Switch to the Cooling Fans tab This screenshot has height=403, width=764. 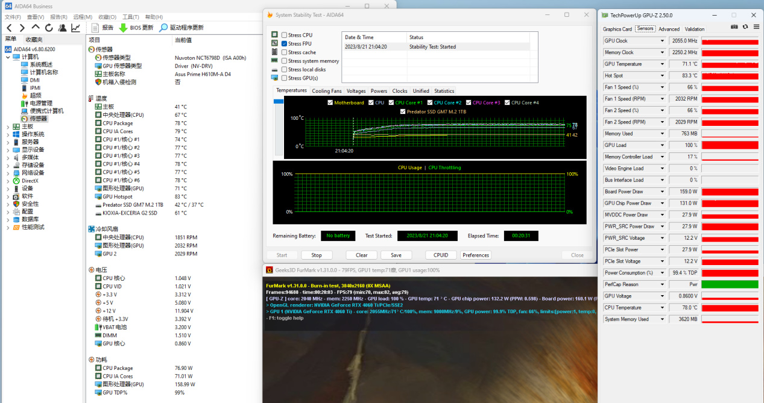[x=326, y=91]
